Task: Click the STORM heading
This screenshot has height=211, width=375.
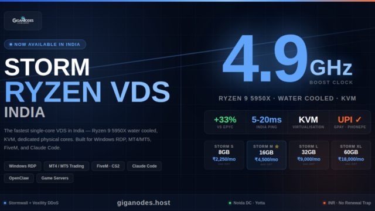Action: pos(47,67)
